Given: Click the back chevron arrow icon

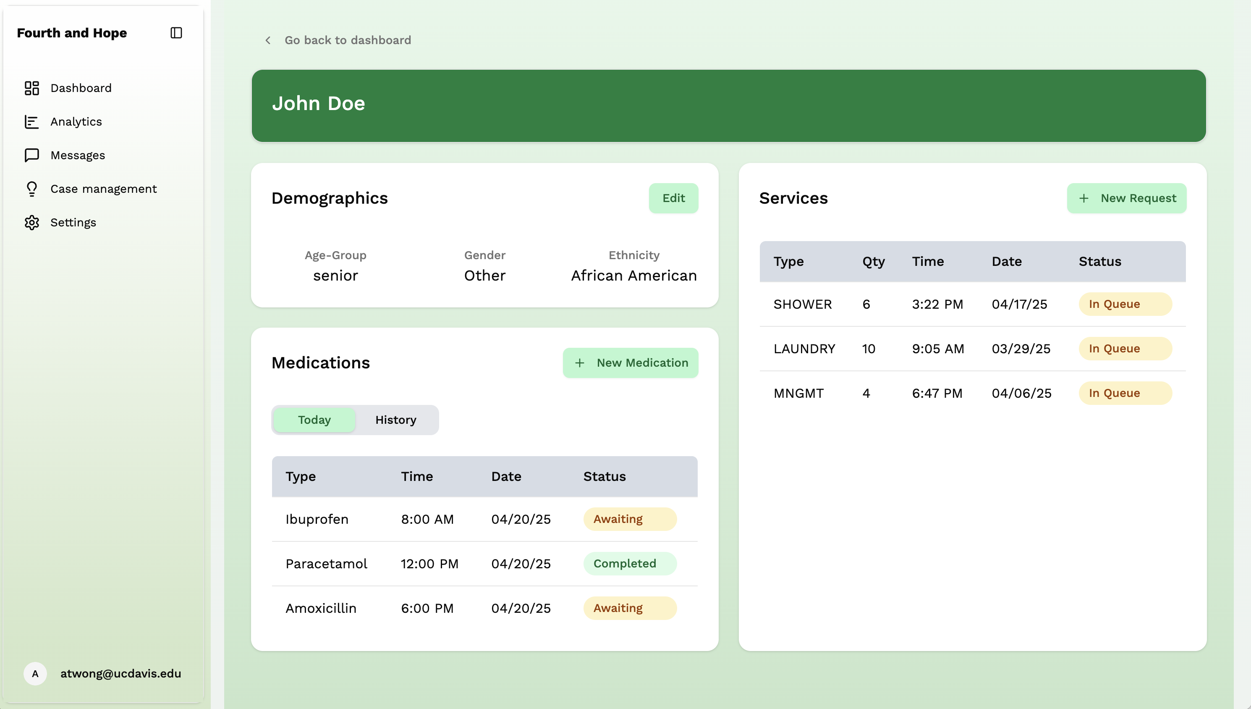Looking at the screenshot, I should pos(267,40).
